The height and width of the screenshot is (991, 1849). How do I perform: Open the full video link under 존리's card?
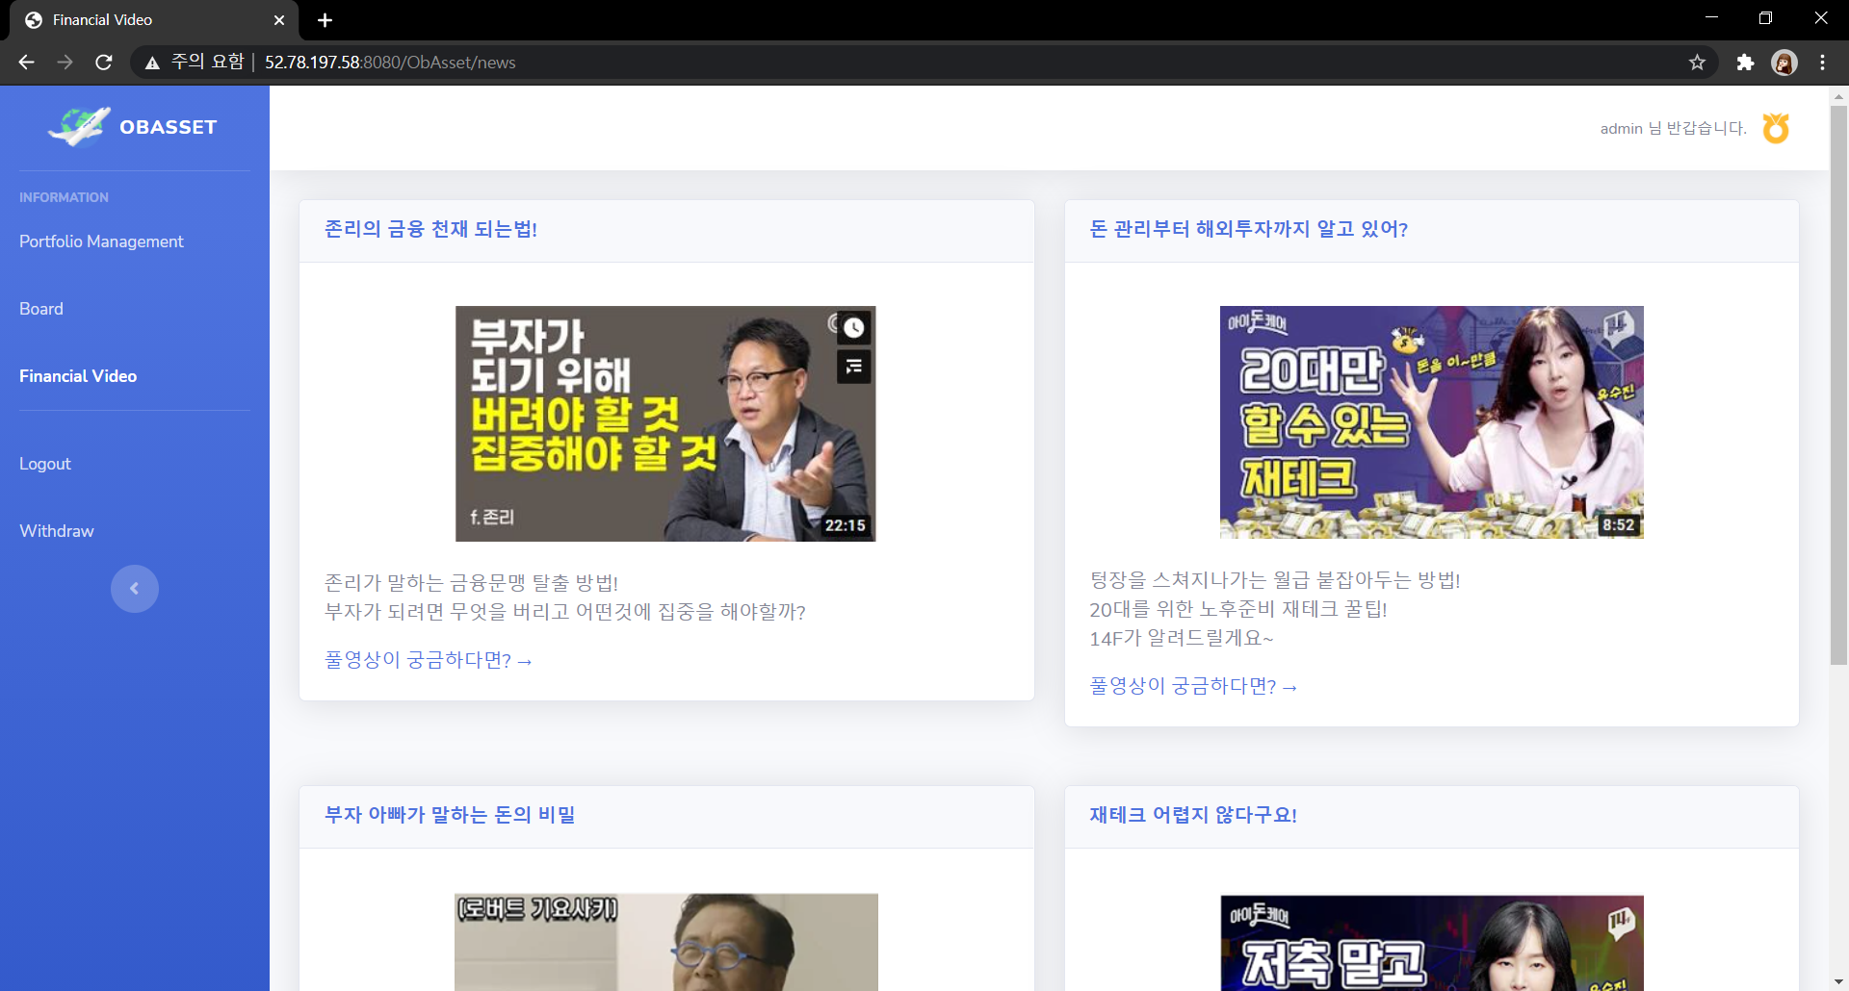[427, 660]
